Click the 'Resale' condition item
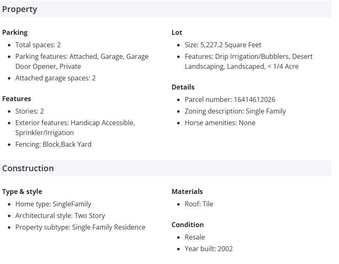Image resolution: width=339 pixels, height=264 pixels. [195, 237]
